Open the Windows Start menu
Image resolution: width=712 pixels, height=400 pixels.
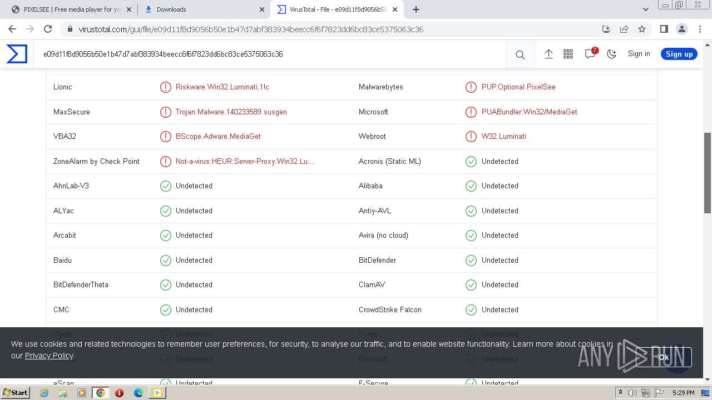(15, 392)
